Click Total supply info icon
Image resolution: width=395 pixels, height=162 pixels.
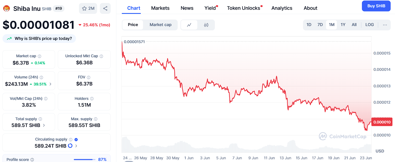coord(40,119)
